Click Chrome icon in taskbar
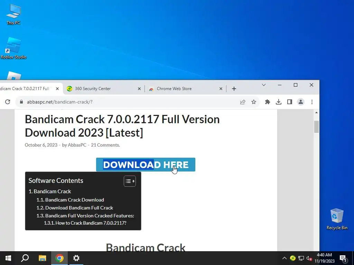The height and width of the screenshot is (265, 354). pyautogui.click(x=59, y=258)
